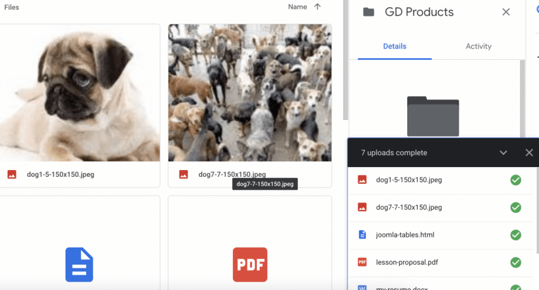Viewport: 539px width, 290px height.
Task: Open the Name sort column header
Action: coord(298,7)
